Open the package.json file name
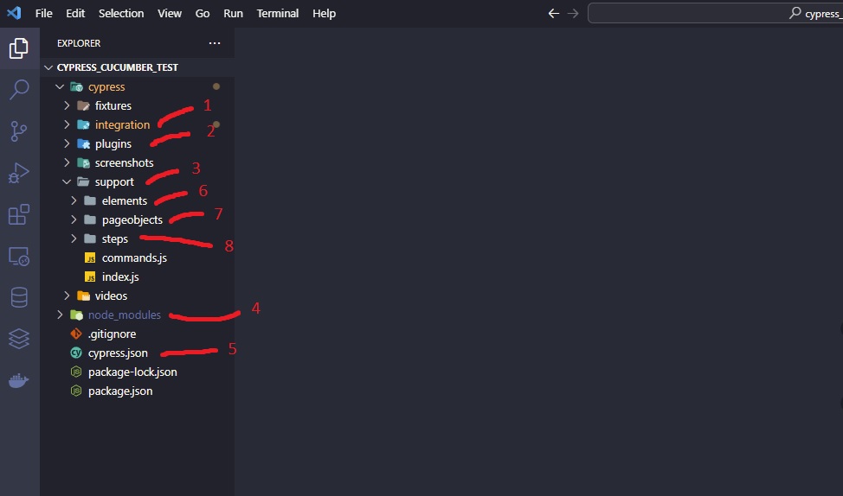 point(120,391)
